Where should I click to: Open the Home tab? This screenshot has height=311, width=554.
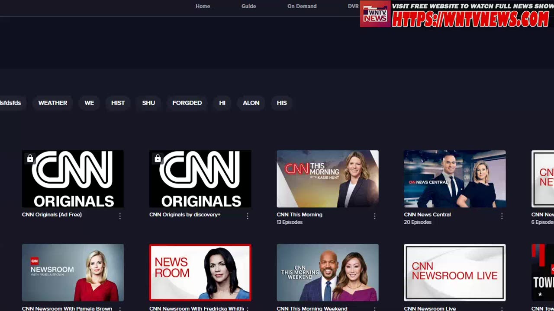tap(203, 6)
